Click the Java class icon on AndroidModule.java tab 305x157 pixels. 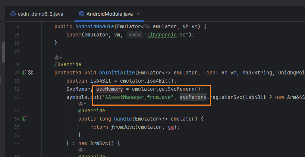pos(81,14)
